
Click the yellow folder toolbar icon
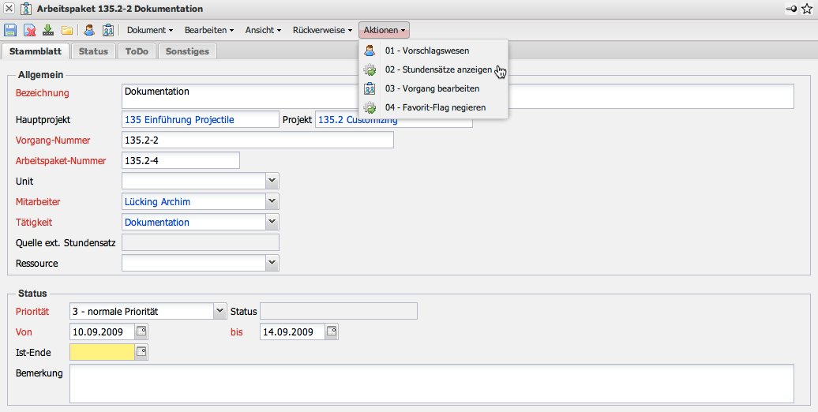(67, 30)
